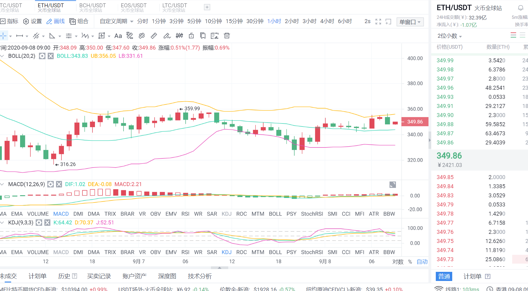Switch to the 1小时 timeframe
Image resolution: width=528 pixels, height=291 pixels.
(x=274, y=21)
